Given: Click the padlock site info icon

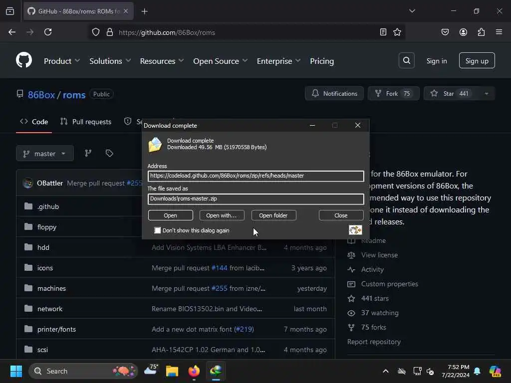Looking at the screenshot, I should tap(110, 32).
